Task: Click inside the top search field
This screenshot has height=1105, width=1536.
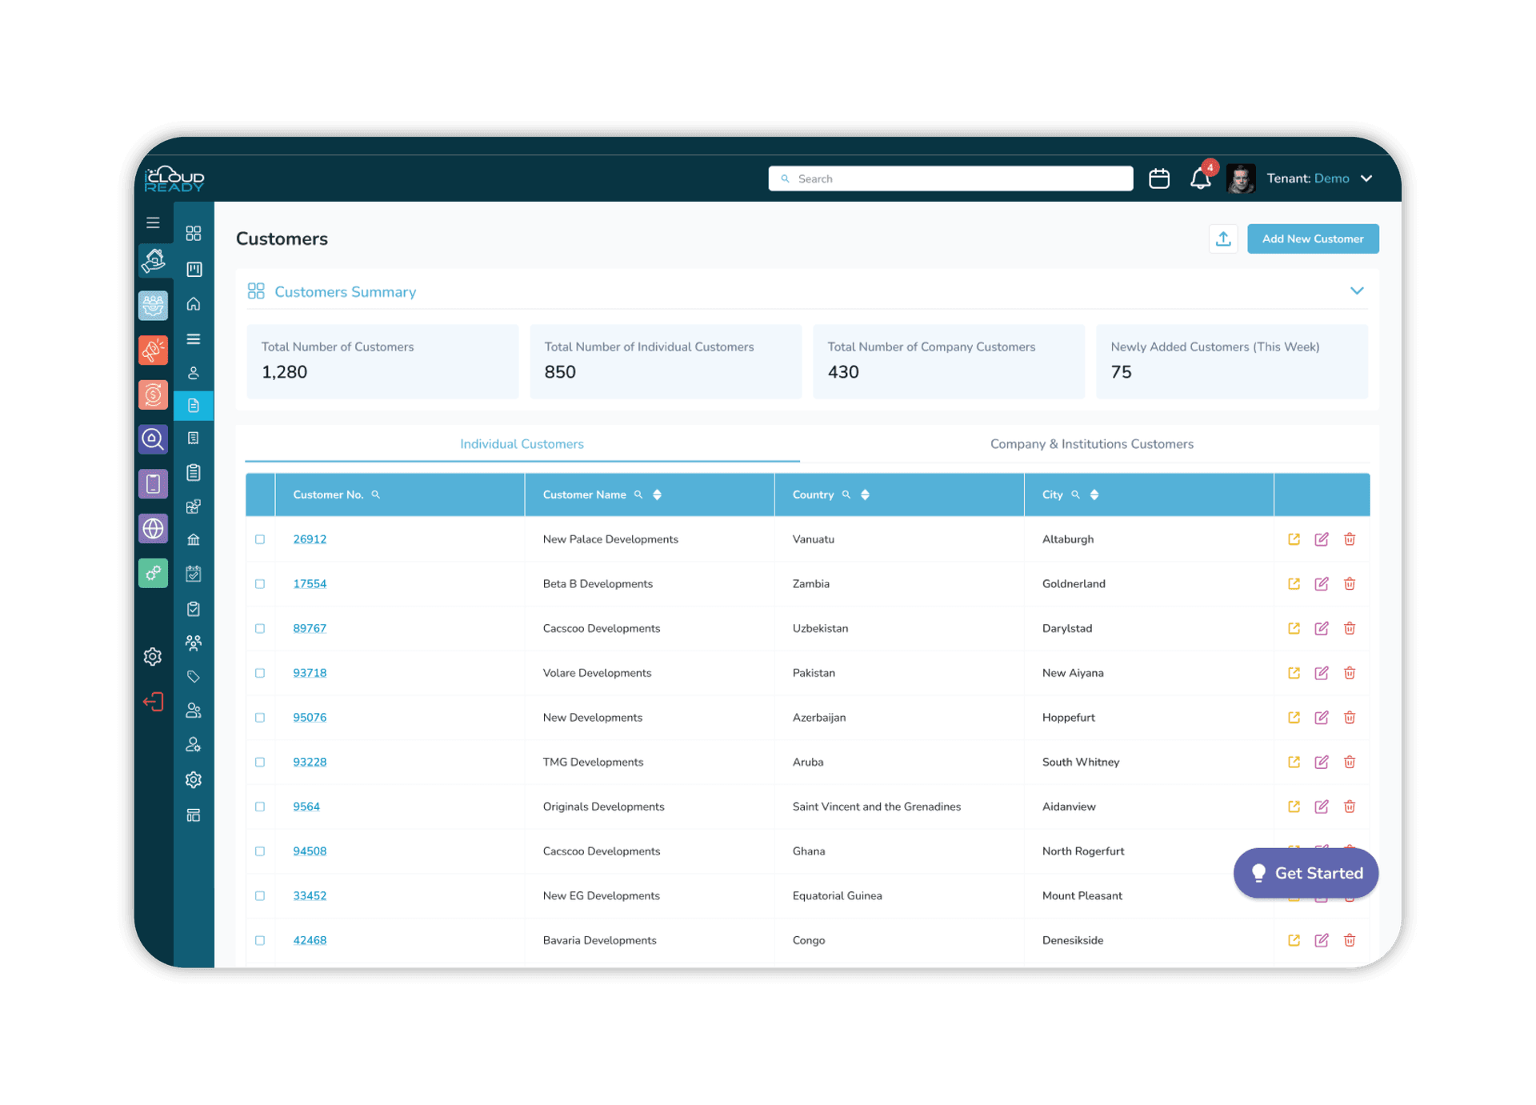Action: pyautogui.click(x=950, y=178)
